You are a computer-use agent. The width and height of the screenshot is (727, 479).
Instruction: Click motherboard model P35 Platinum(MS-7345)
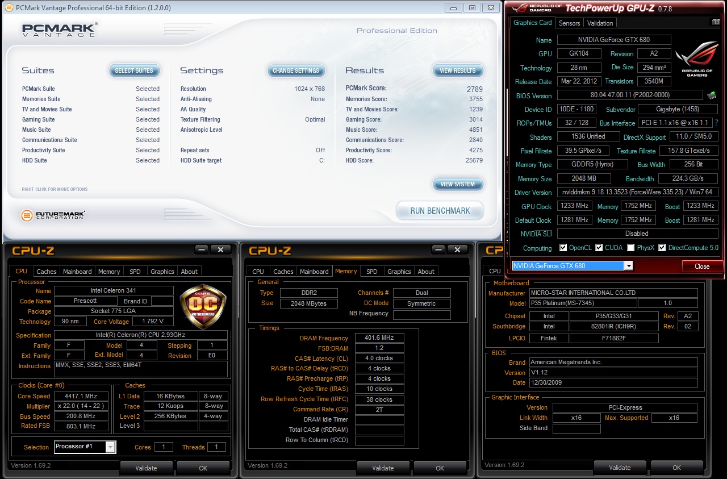click(x=583, y=303)
